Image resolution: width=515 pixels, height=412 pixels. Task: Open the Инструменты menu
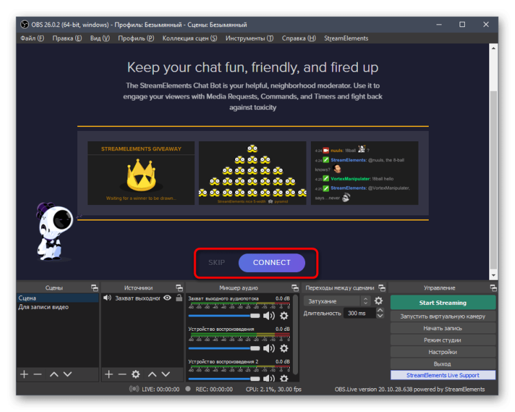pos(249,38)
